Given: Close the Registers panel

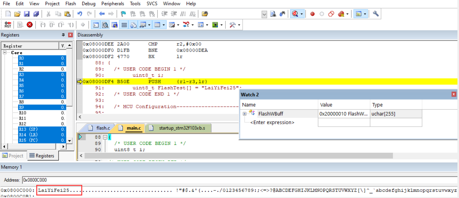Looking at the screenshot, I should coord(70,35).
